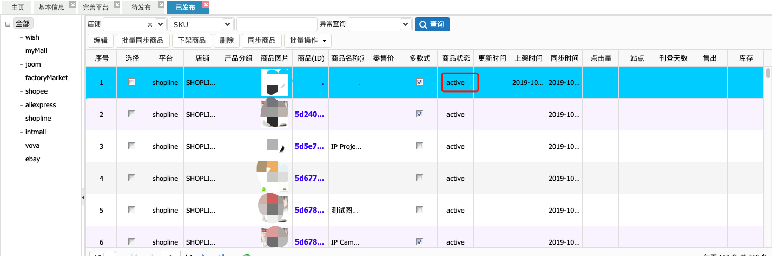Select shopline in the platform tree
The image size is (772, 256).
[x=38, y=119]
